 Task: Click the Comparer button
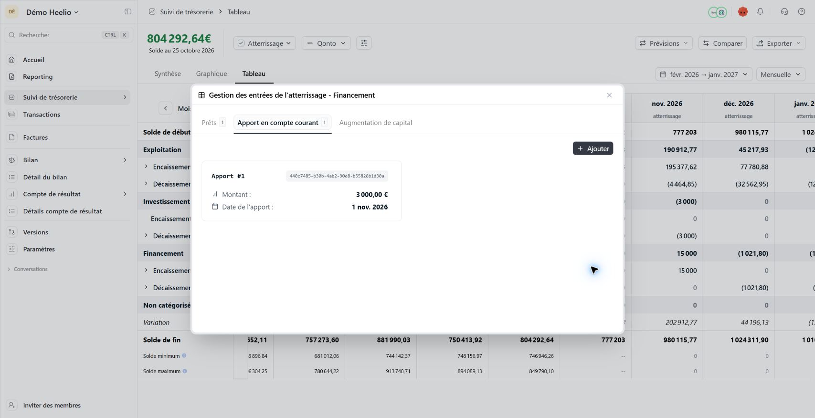[722, 43]
